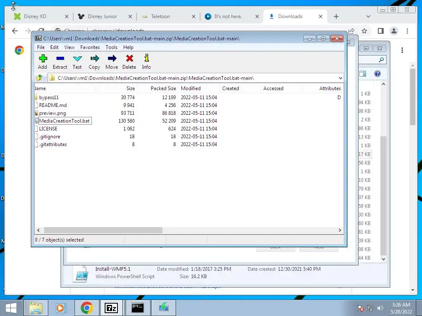Screen dimensions: 422x316
Task: Open Chrome from the taskbar
Action: [87, 308]
